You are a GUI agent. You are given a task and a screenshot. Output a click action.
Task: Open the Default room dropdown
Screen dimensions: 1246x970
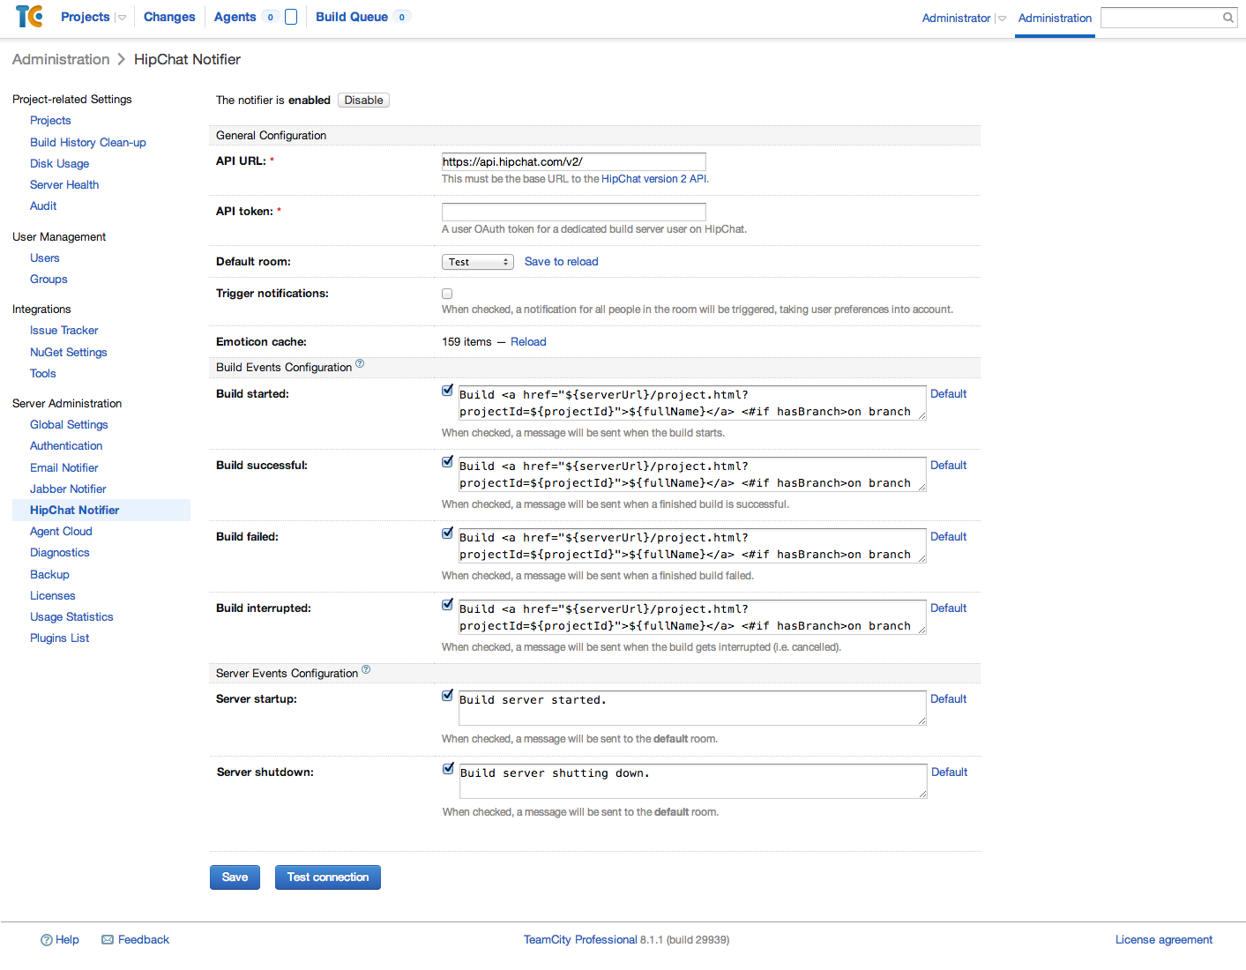pyautogui.click(x=478, y=262)
